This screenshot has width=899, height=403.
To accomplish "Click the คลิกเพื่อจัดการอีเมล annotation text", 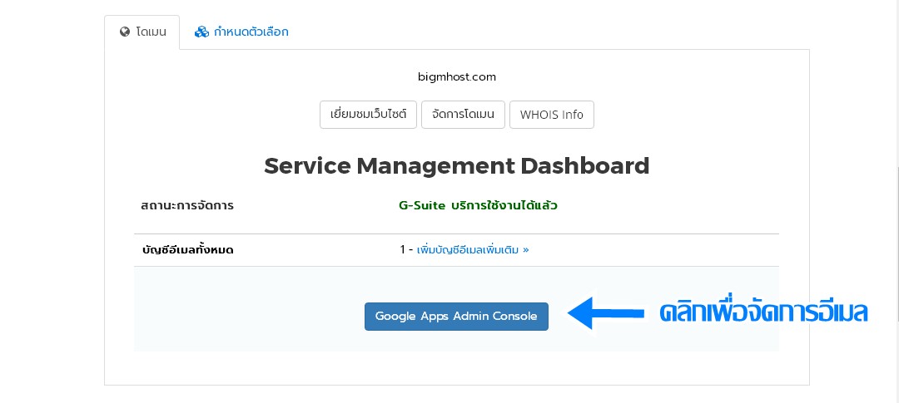I will click(763, 313).
